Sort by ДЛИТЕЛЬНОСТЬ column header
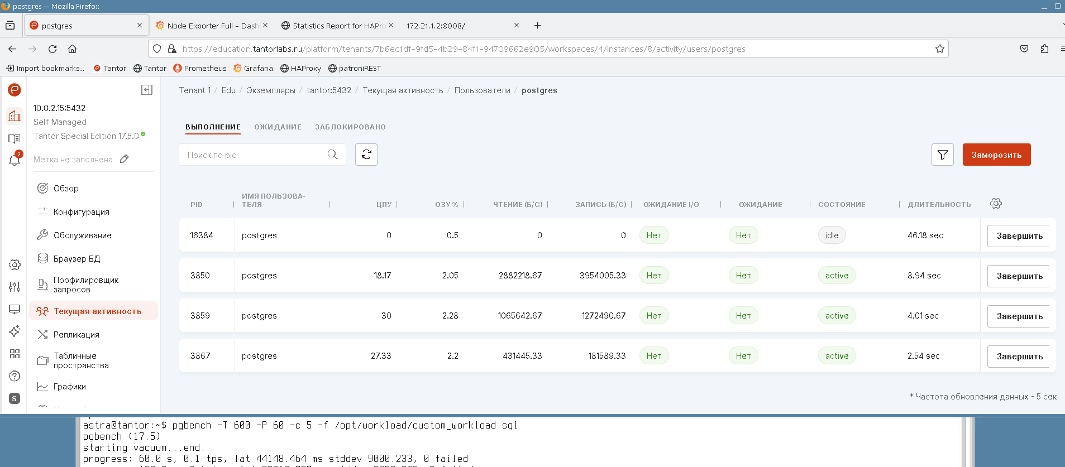Viewport: 1065px width, 467px height. 939,204
